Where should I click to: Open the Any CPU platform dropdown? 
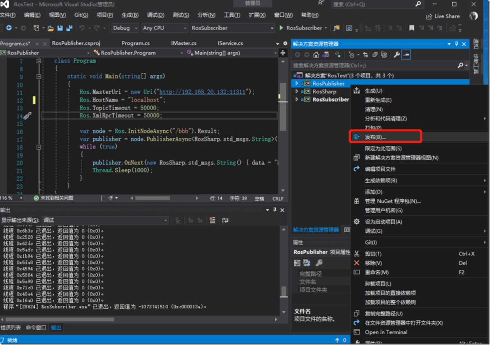point(164,28)
